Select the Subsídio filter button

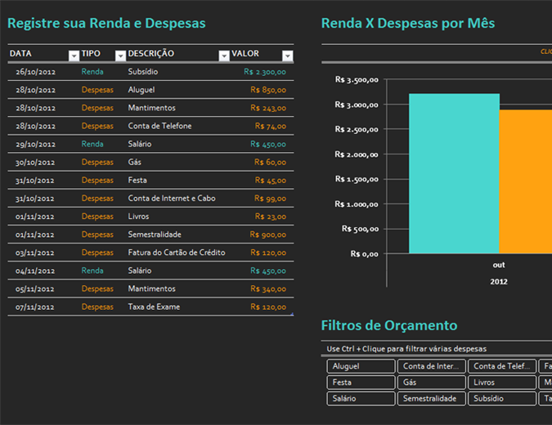502,399
